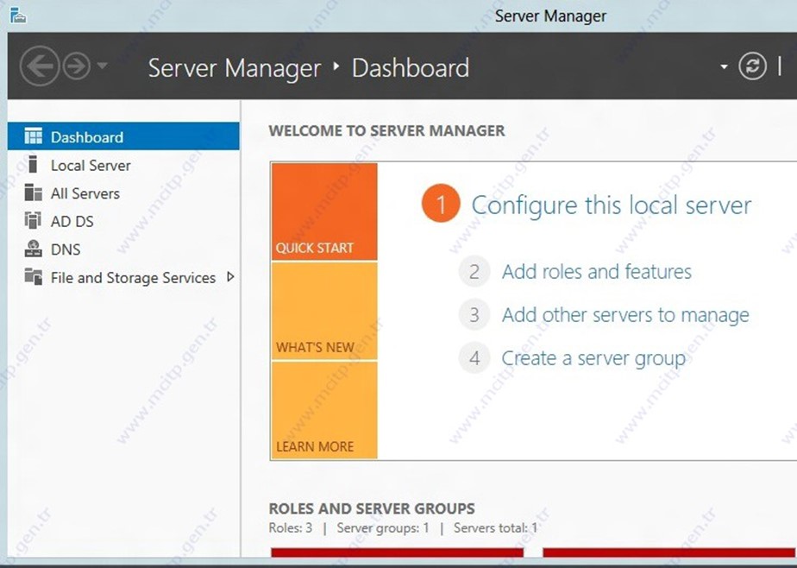The width and height of the screenshot is (797, 568).
Task: Click Create a server group link
Action: (593, 358)
